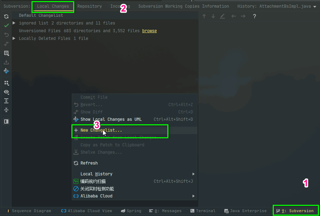Open History: AttachmentBsImpl.java tab
This screenshot has width=320, height=216.
[x=274, y=6]
